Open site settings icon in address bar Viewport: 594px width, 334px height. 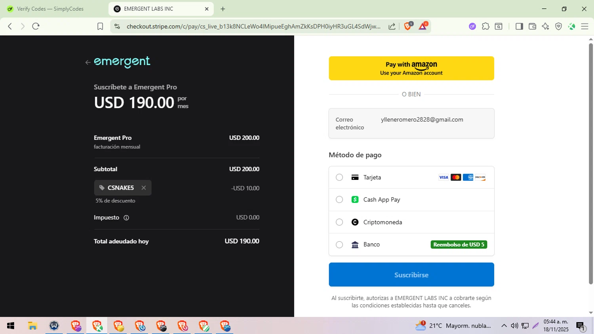pos(117,27)
